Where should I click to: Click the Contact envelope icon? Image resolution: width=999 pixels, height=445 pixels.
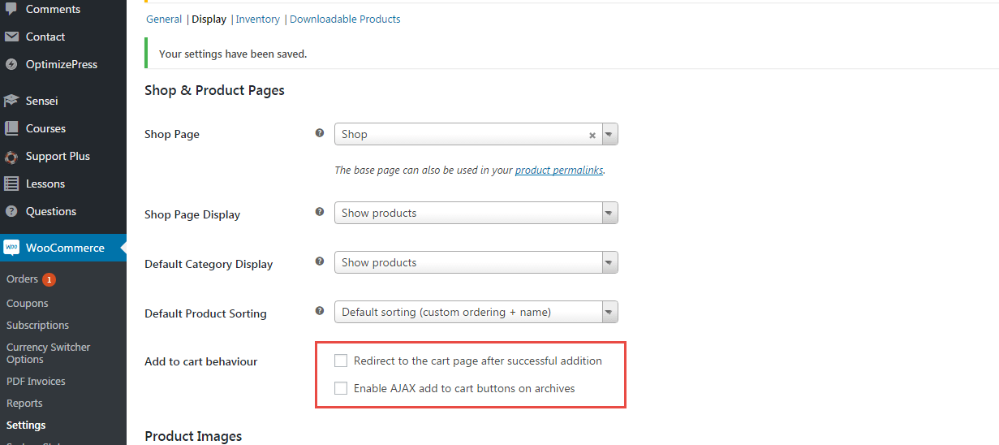11,37
